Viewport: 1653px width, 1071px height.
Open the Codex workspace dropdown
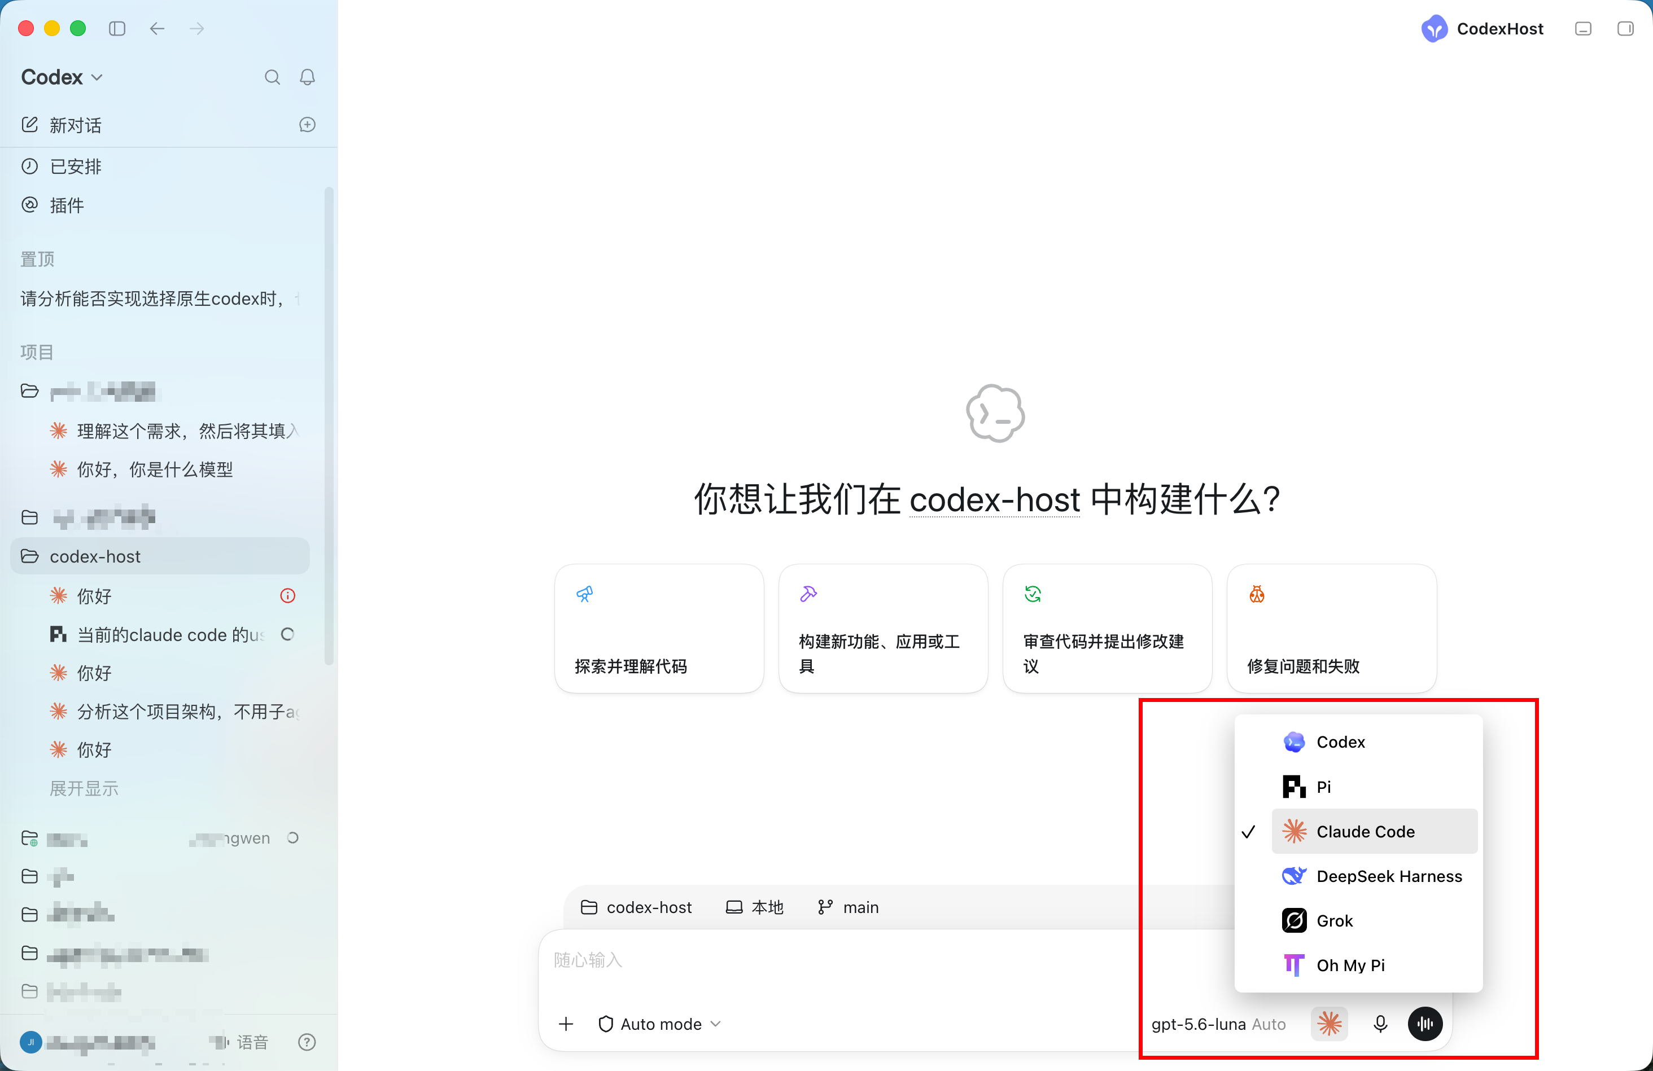(x=62, y=77)
